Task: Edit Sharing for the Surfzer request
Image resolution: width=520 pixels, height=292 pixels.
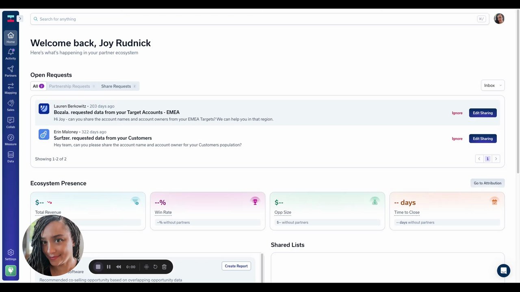Action: (x=483, y=139)
